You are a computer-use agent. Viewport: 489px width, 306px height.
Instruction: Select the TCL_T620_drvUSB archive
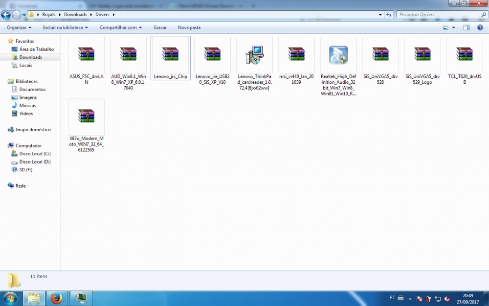point(465,54)
